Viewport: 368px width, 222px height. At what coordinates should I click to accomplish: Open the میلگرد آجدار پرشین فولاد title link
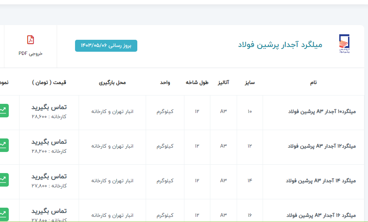(x=280, y=45)
